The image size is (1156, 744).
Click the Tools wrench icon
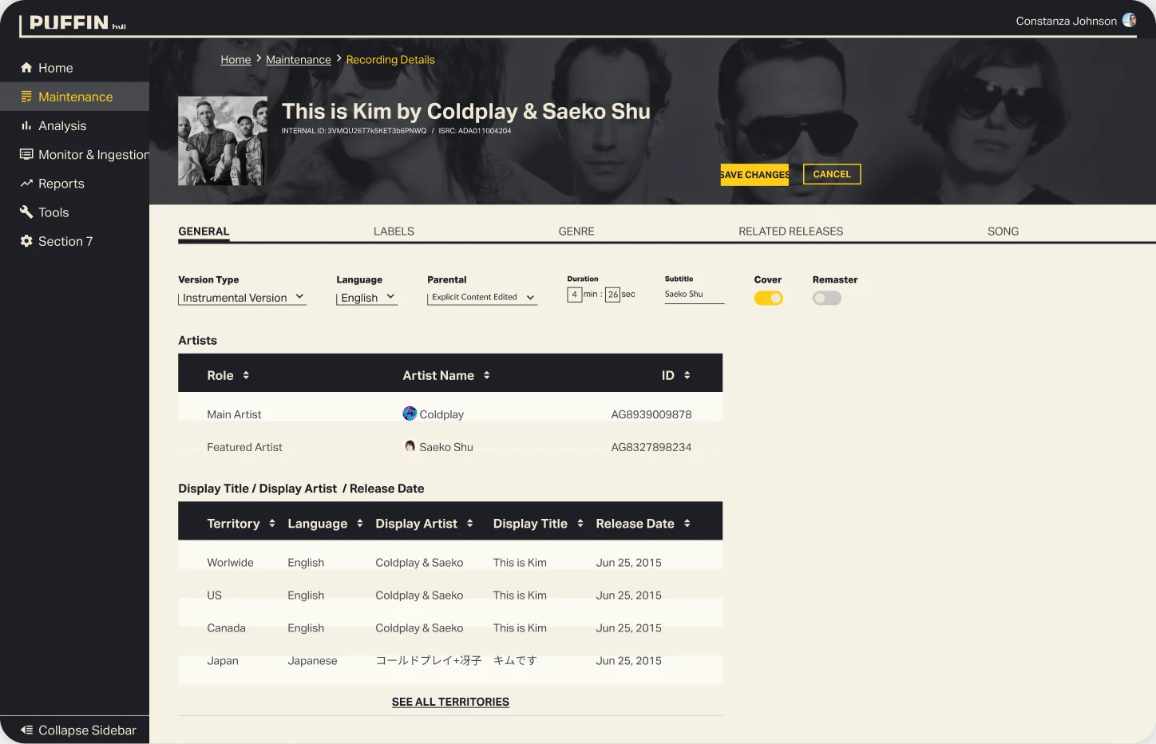click(26, 212)
